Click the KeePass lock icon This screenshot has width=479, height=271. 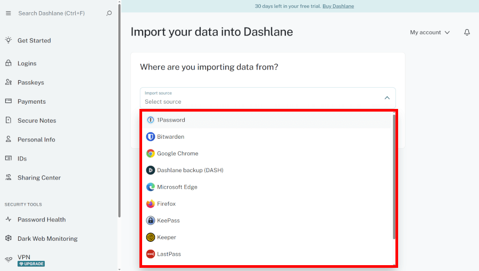[x=150, y=221]
